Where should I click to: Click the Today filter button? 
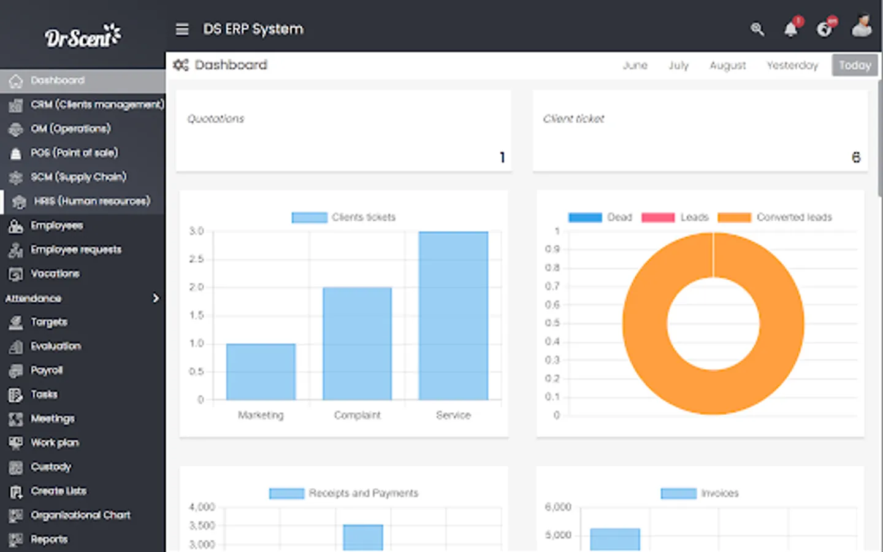(855, 65)
